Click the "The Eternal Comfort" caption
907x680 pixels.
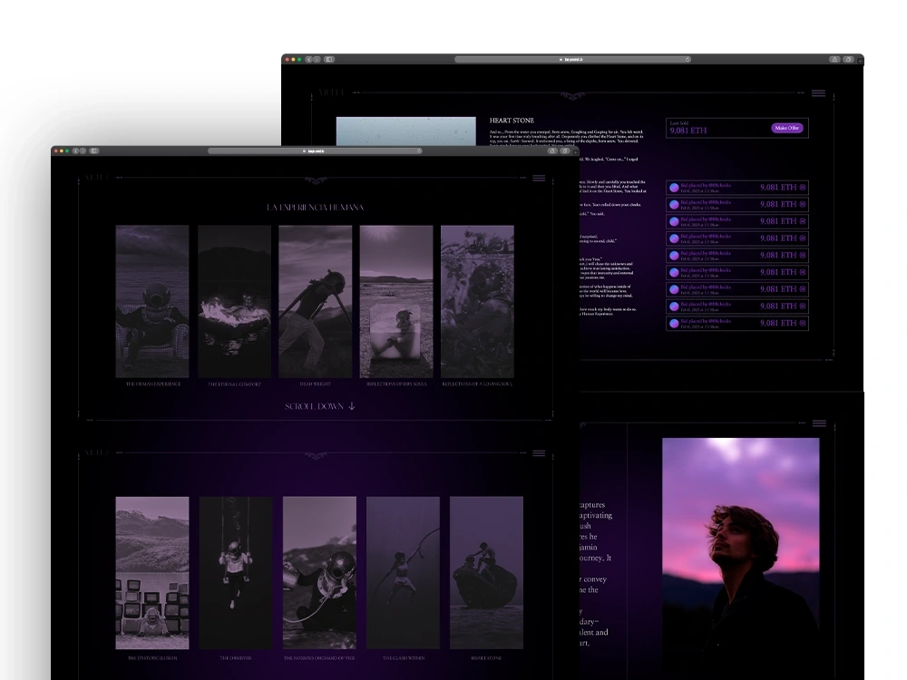234,384
